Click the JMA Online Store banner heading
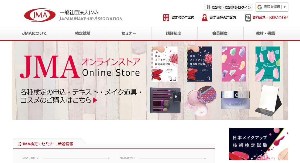The height and width of the screenshot is (163, 300). [x=80, y=67]
